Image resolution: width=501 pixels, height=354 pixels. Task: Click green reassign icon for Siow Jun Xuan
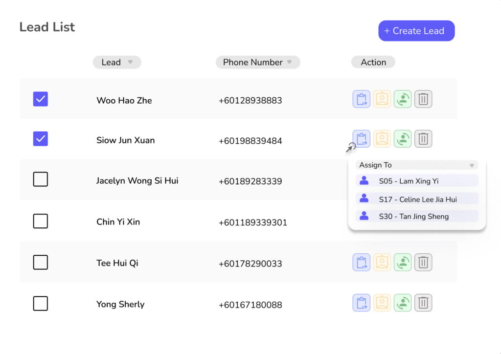[x=403, y=139]
